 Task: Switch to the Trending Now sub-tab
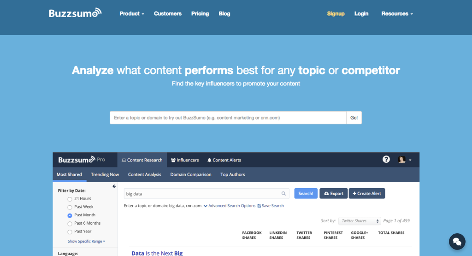(105, 174)
